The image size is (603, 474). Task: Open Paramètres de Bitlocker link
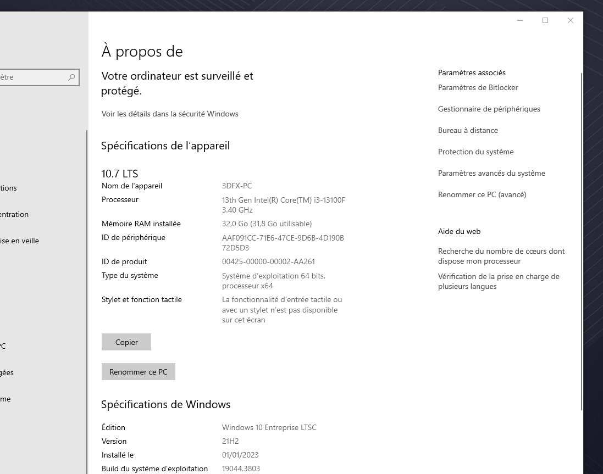478,87
